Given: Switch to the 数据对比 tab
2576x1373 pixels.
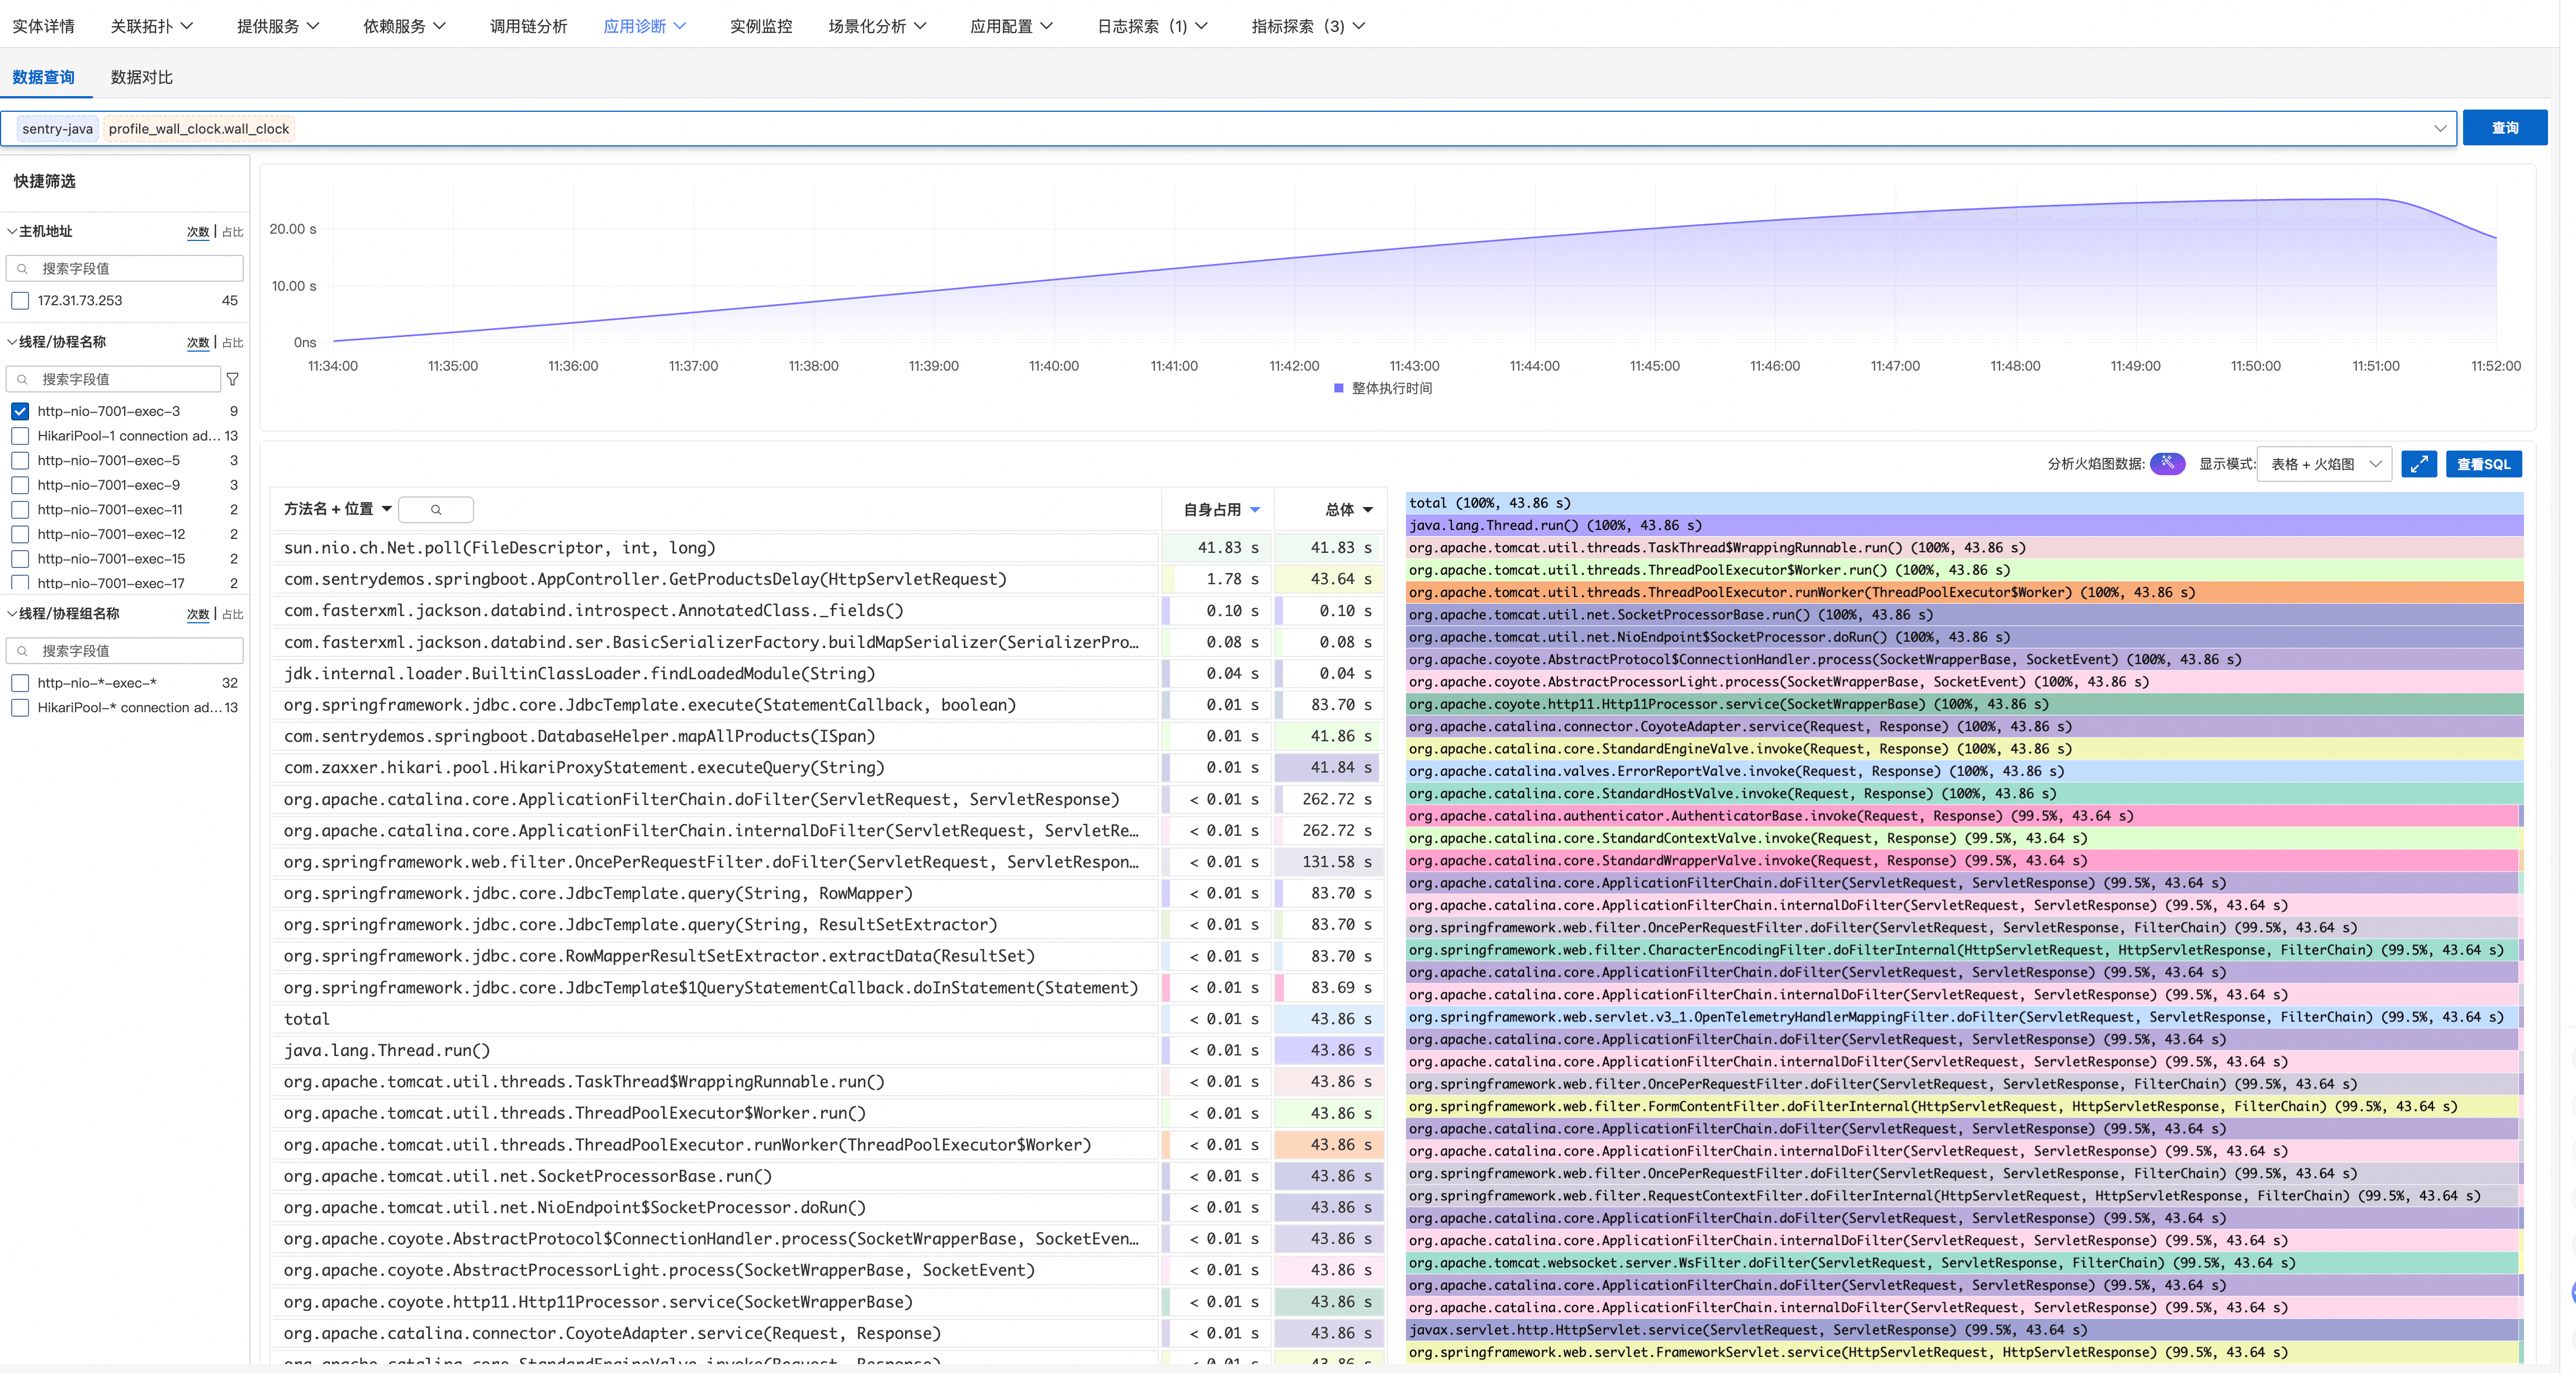Looking at the screenshot, I should (x=141, y=77).
